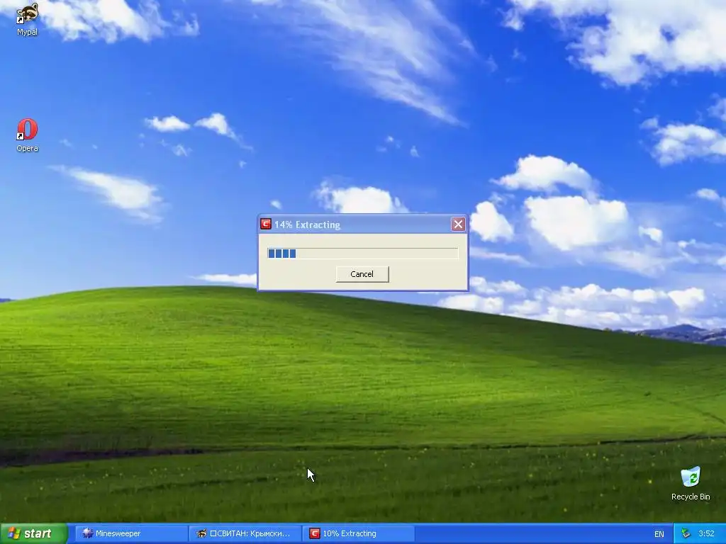The width and height of the screenshot is (726, 544).
Task: Open the Opera desktop shortcut
Action: tap(27, 135)
